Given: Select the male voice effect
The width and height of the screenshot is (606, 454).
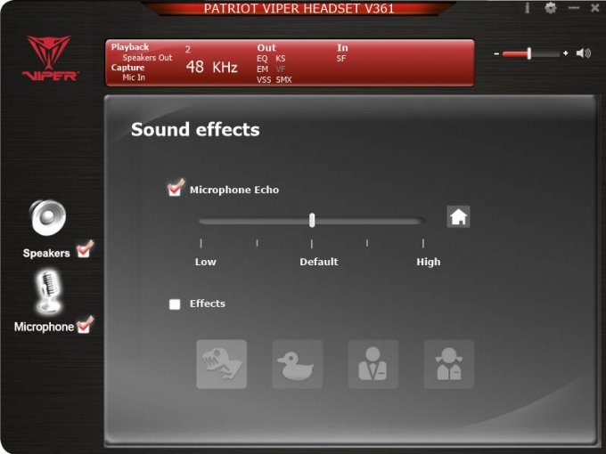Looking at the screenshot, I should click(x=373, y=364).
